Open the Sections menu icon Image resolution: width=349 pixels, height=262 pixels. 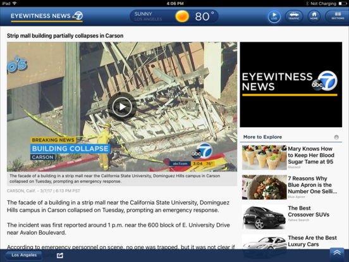pyautogui.click(x=337, y=16)
